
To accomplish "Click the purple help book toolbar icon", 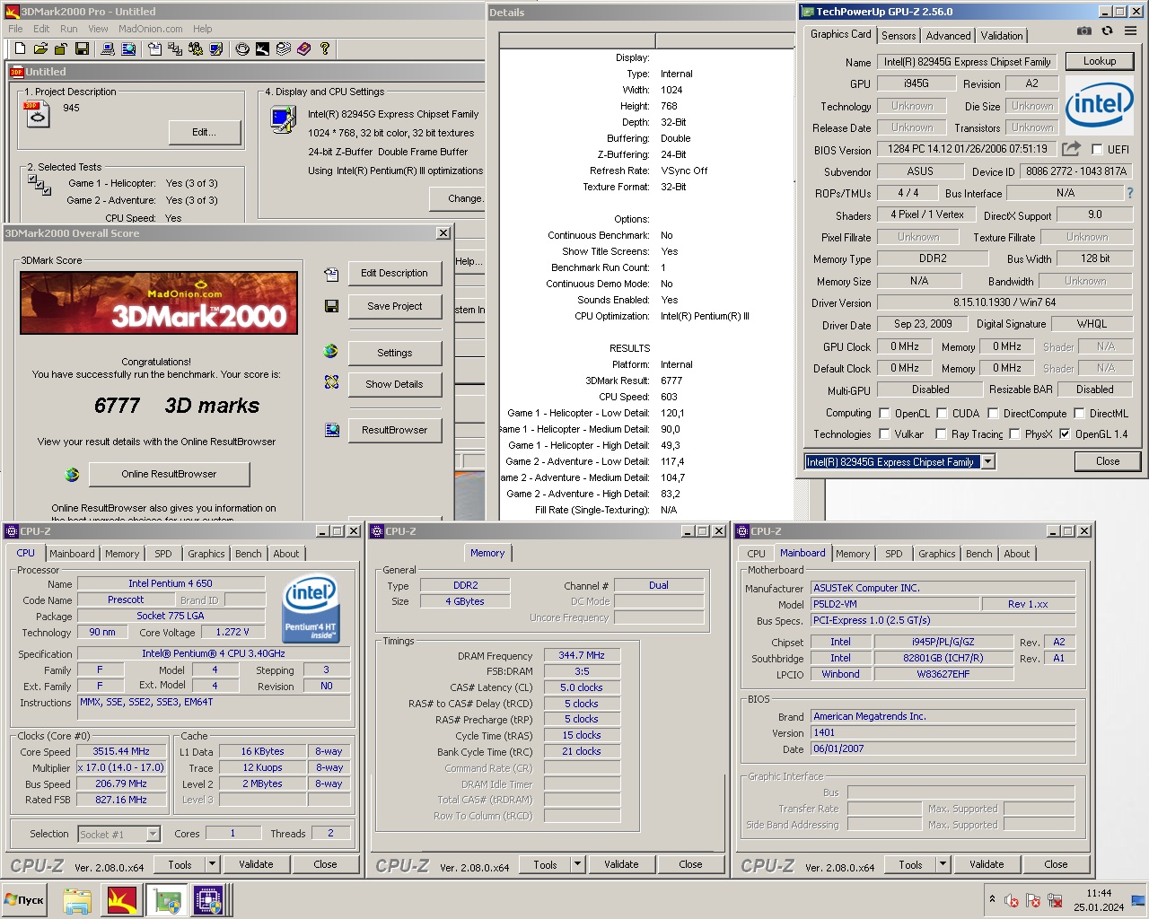I will coord(303,48).
